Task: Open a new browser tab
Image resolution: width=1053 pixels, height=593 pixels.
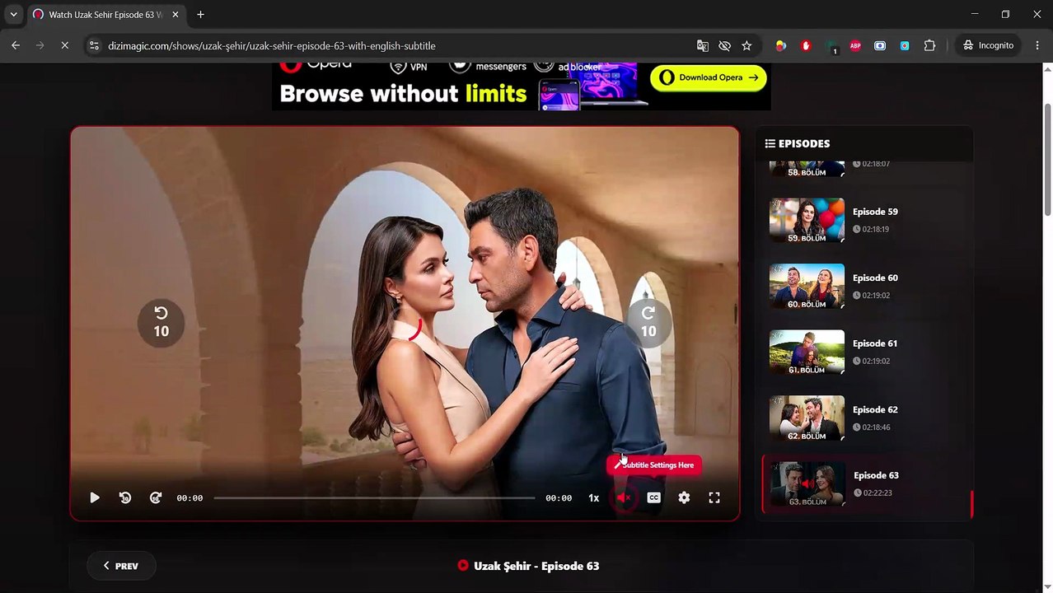Action: 200,14
